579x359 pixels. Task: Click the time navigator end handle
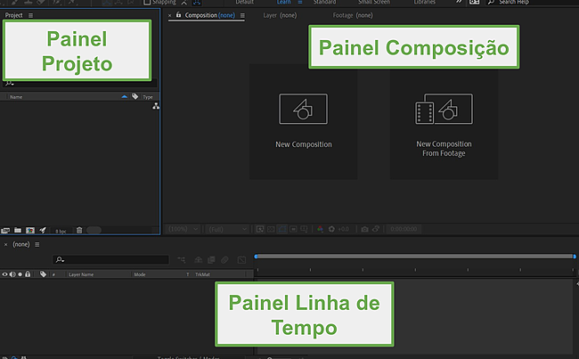pos(575,257)
